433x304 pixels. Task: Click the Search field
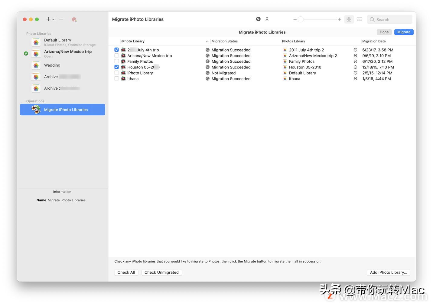389,19
